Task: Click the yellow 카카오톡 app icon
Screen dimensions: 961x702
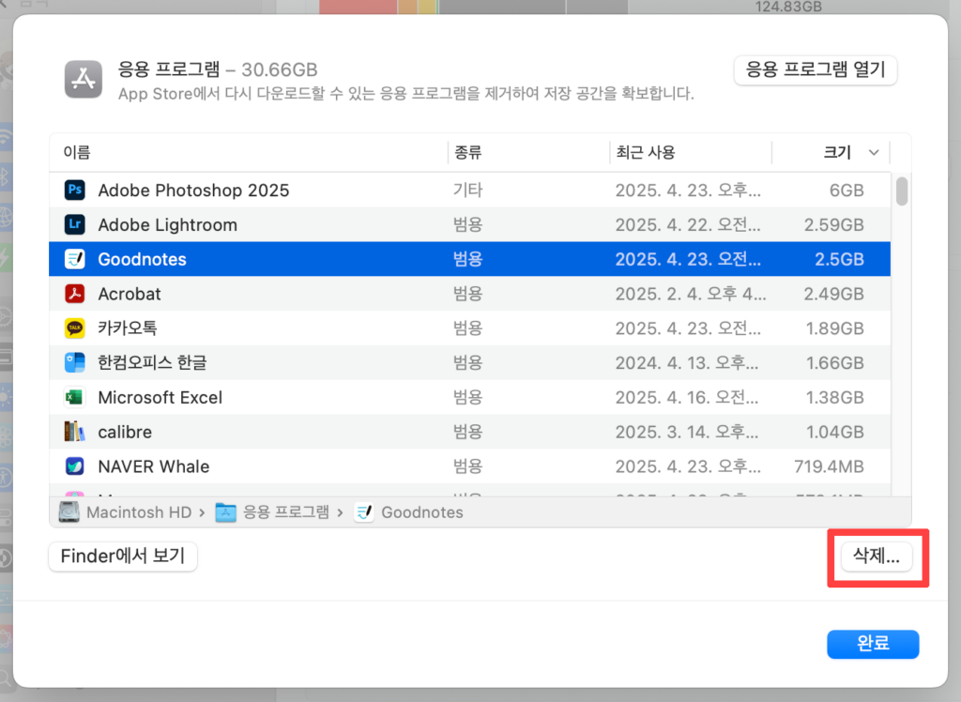Action: 75,328
